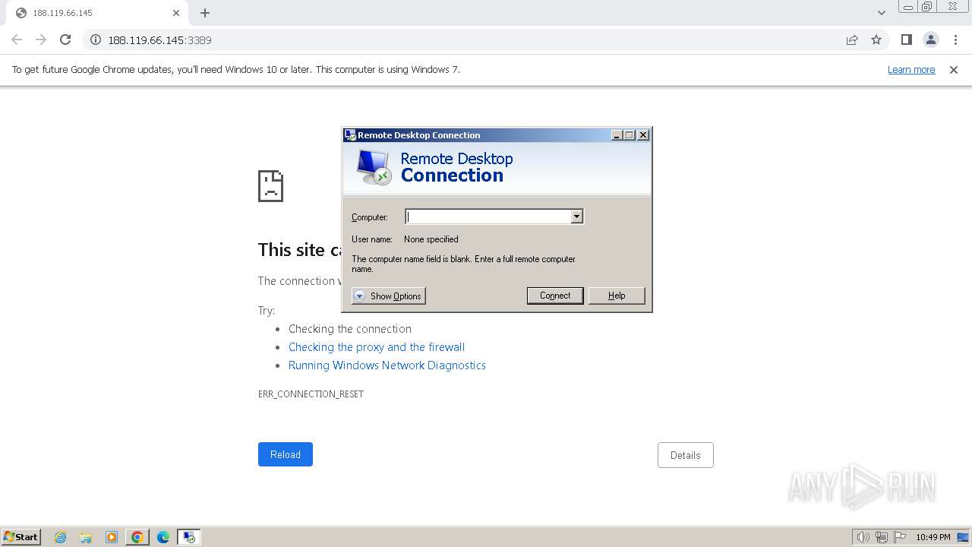Bookmark this tab with the star icon
The image size is (972, 547).
(876, 40)
